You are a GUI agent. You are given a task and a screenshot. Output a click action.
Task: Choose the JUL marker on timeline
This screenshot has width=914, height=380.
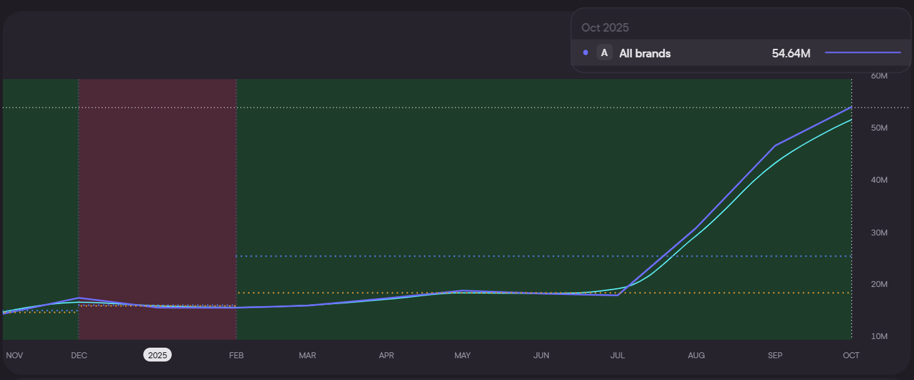pos(617,355)
